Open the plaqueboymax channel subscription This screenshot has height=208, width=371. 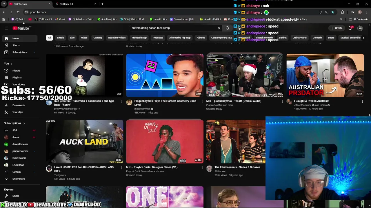point(20,151)
